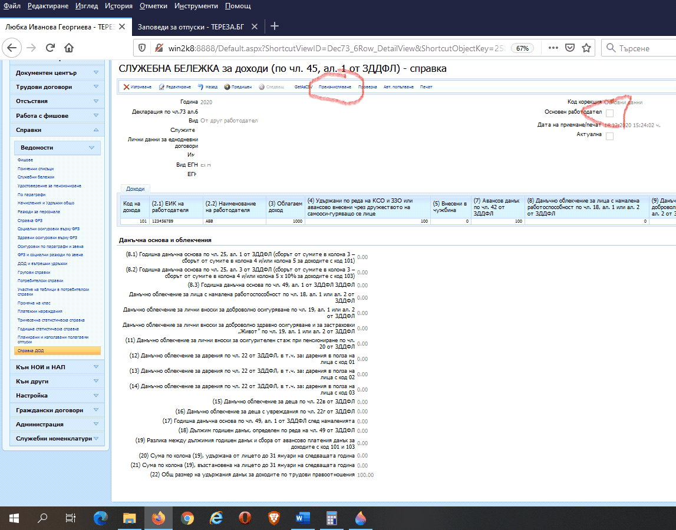
Task: Open the Отметки menu
Action: pyautogui.click(x=153, y=6)
